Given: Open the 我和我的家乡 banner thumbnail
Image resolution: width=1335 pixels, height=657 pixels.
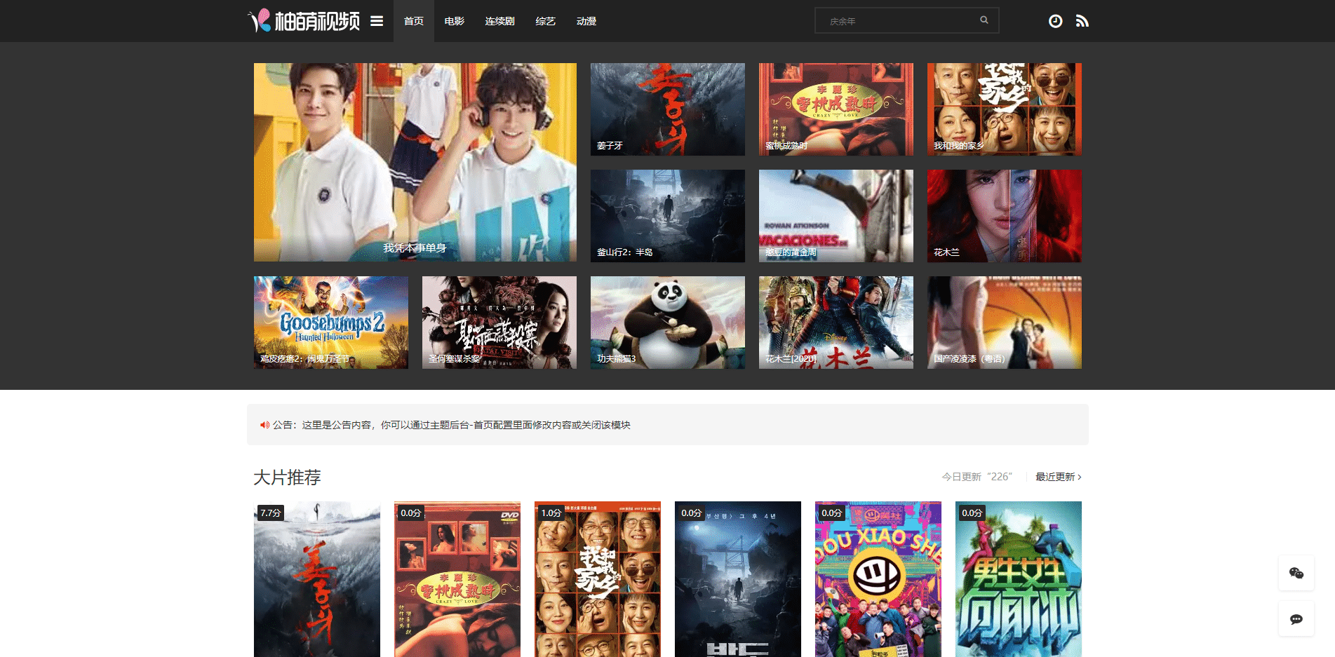Looking at the screenshot, I should [x=1005, y=109].
